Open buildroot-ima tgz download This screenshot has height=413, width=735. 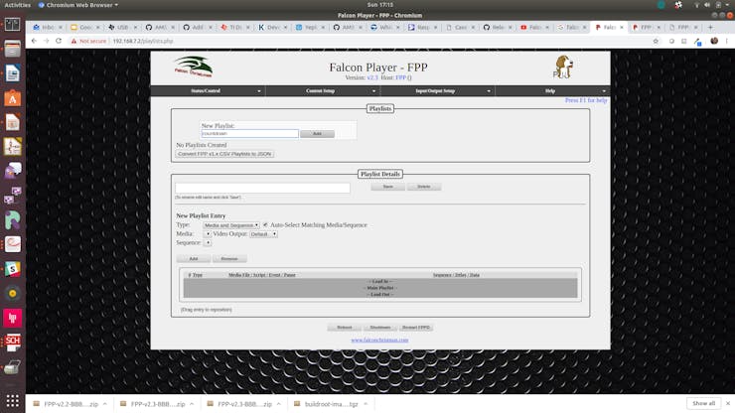tap(326, 404)
